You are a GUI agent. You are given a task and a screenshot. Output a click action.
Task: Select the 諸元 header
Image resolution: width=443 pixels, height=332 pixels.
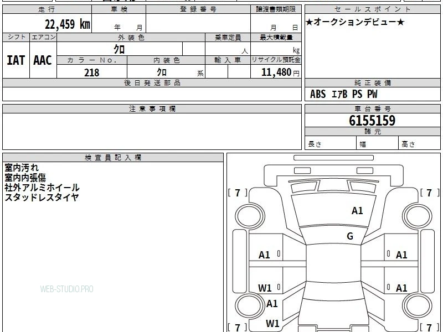click(x=372, y=132)
